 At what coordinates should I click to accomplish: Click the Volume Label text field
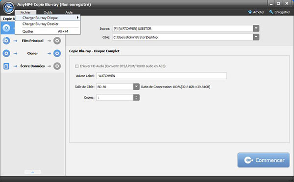click(161, 76)
